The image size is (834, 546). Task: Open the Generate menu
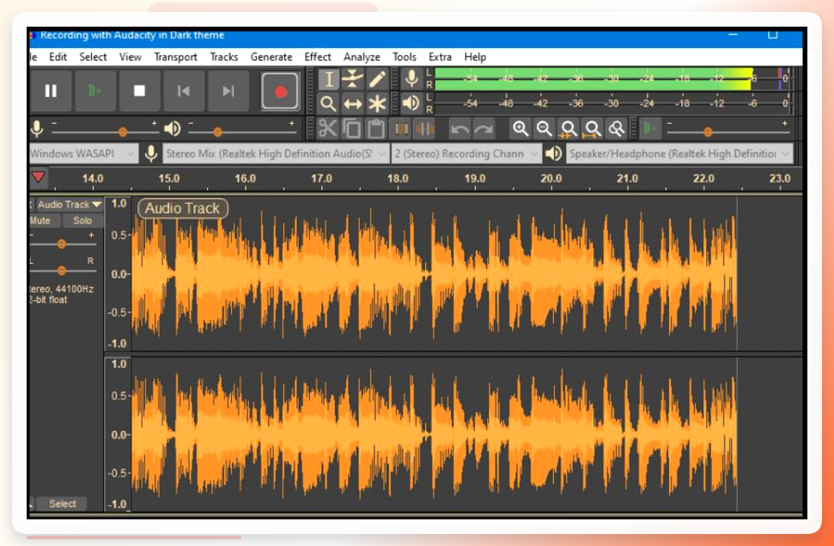(x=271, y=57)
